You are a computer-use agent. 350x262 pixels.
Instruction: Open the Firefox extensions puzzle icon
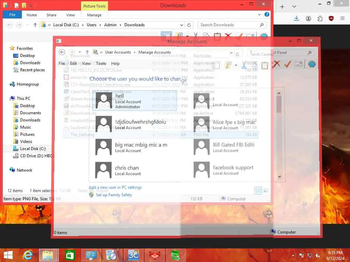coord(320,18)
